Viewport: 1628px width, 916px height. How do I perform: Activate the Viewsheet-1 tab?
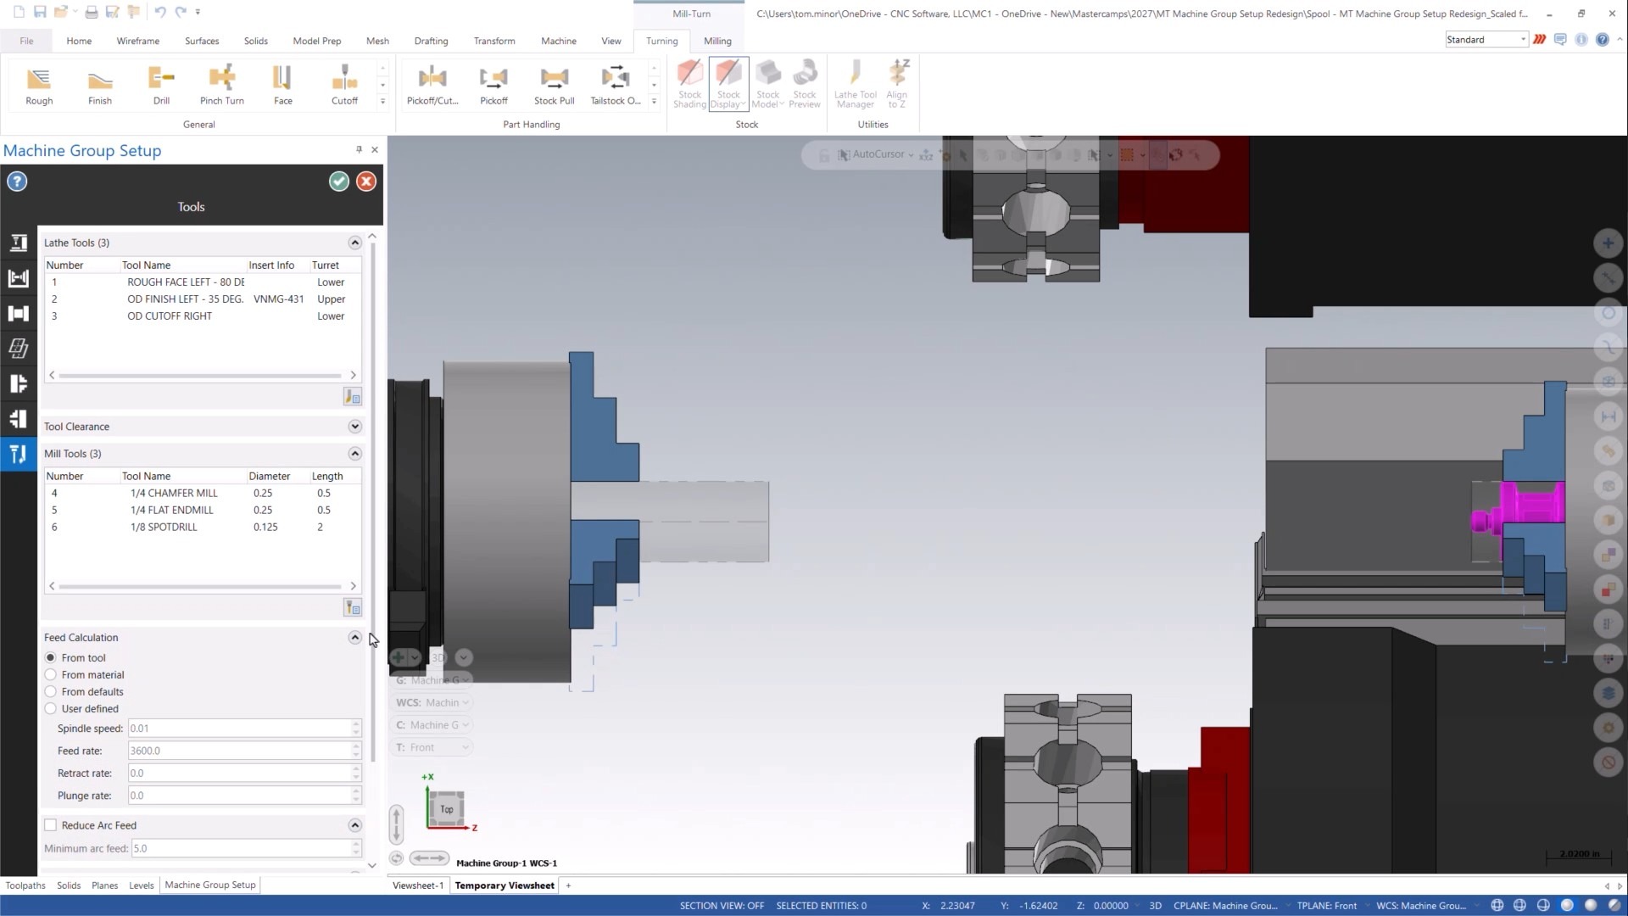pyautogui.click(x=418, y=885)
